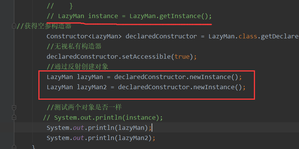The image size is (299, 149).
Task: Toggle fold marker beside commented println(instance) line
Action: [x=14, y=117]
